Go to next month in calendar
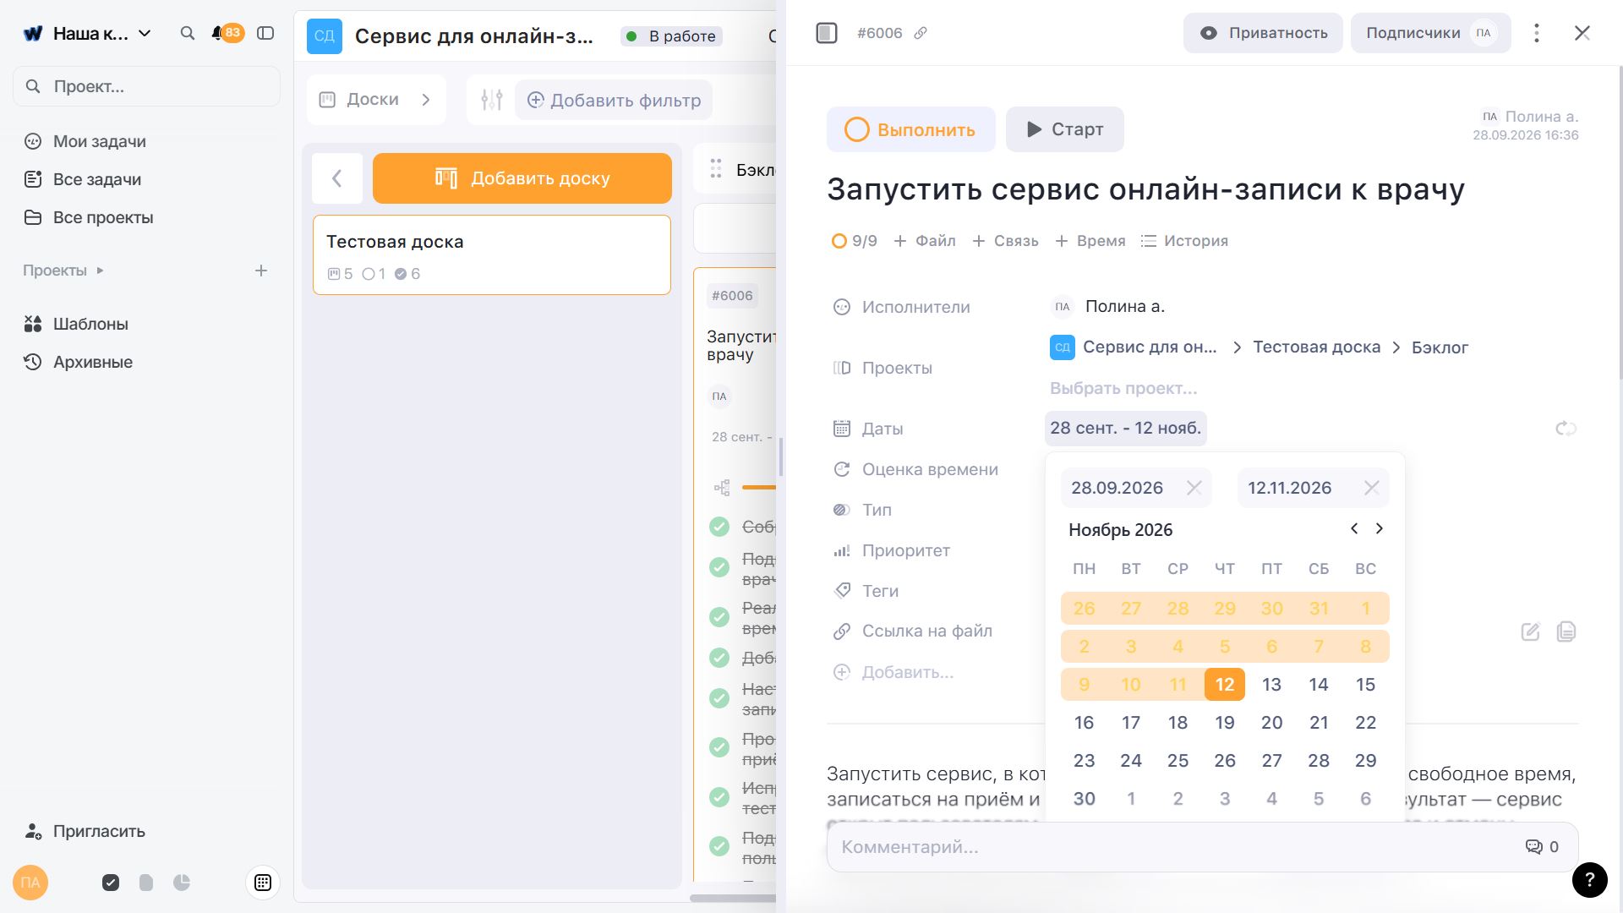This screenshot has height=913, width=1623. (1380, 528)
